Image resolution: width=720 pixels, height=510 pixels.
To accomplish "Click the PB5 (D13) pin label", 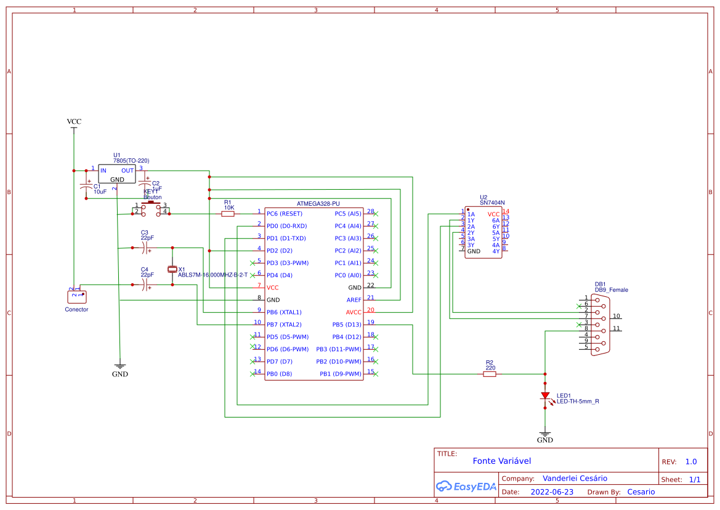I will [x=346, y=325].
